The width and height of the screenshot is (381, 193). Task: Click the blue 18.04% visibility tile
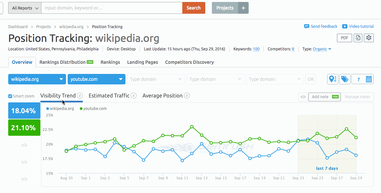[24, 111]
